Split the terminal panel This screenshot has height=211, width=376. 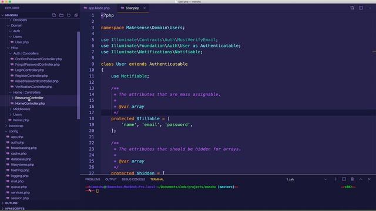344,179
